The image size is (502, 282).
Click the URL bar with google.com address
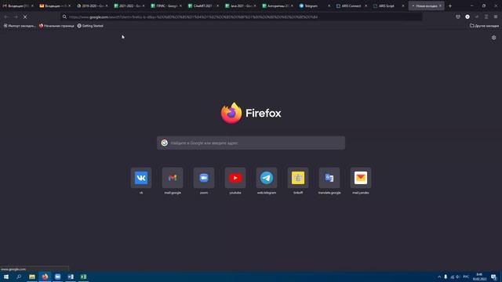242,17
